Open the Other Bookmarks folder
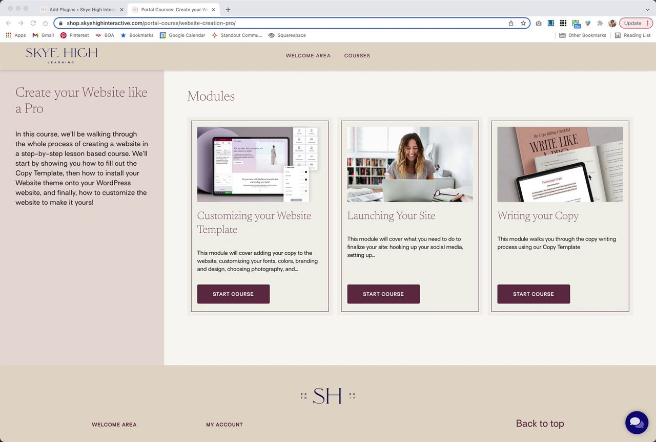The height and width of the screenshot is (442, 656). [583, 35]
